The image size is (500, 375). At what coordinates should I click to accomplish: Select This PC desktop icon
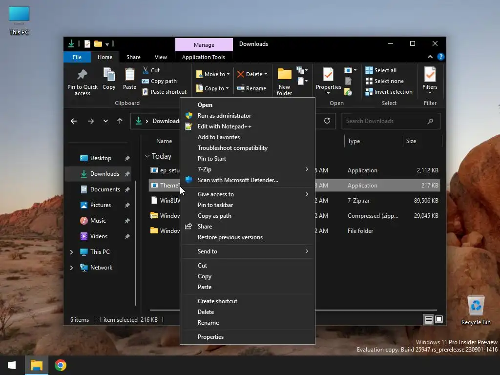tap(19, 21)
